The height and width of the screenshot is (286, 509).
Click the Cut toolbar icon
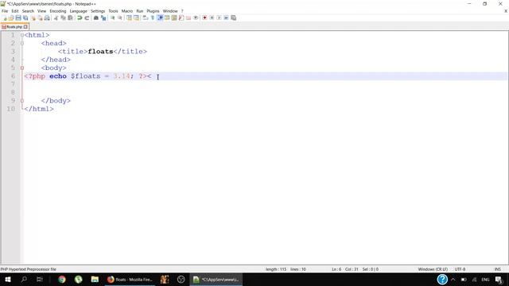coord(56,17)
